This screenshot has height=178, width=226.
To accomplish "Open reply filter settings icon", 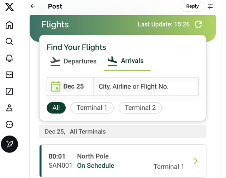I will point(210,6).
